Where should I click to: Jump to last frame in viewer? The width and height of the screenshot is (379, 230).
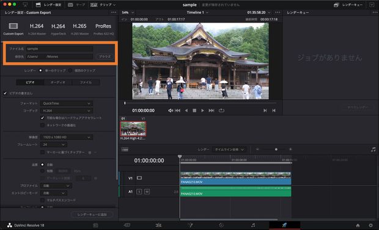tap(212, 110)
